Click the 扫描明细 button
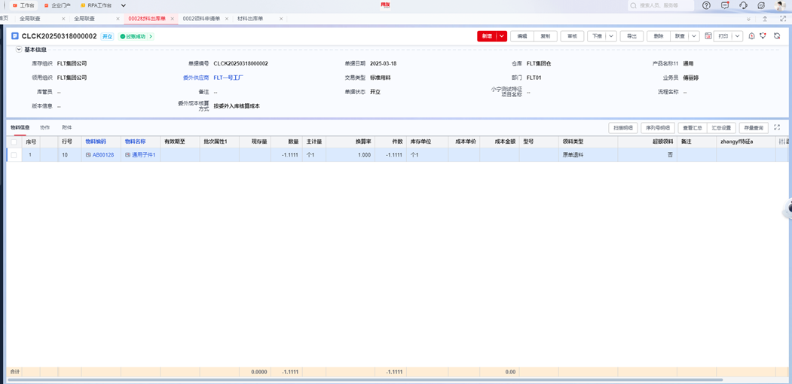Viewport: 792px width, 384px height. pyautogui.click(x=622, y=128)
